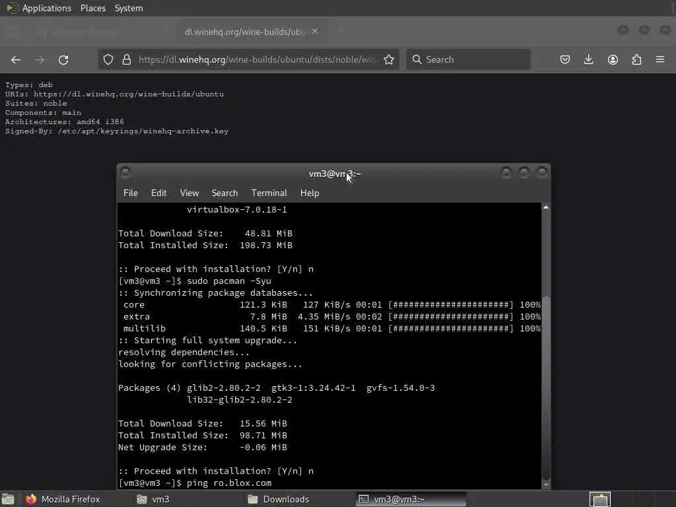The width and height of the screenshot is (676, 507).
Task: Click the terminal window menu button
Action: [125, 173]
